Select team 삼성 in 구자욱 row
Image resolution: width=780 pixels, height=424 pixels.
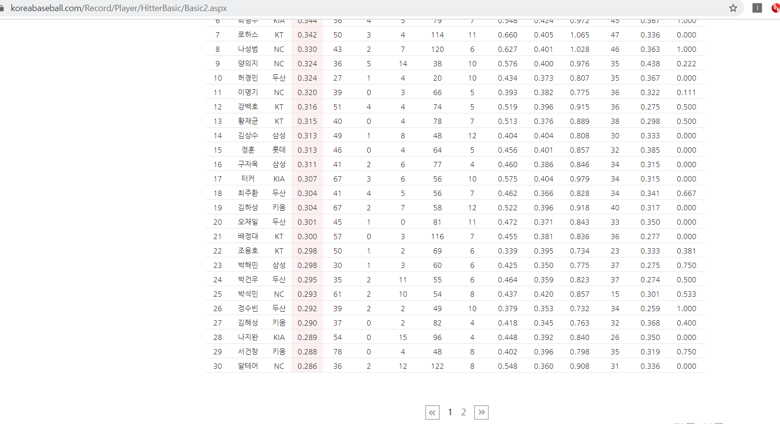click(279, 164)
